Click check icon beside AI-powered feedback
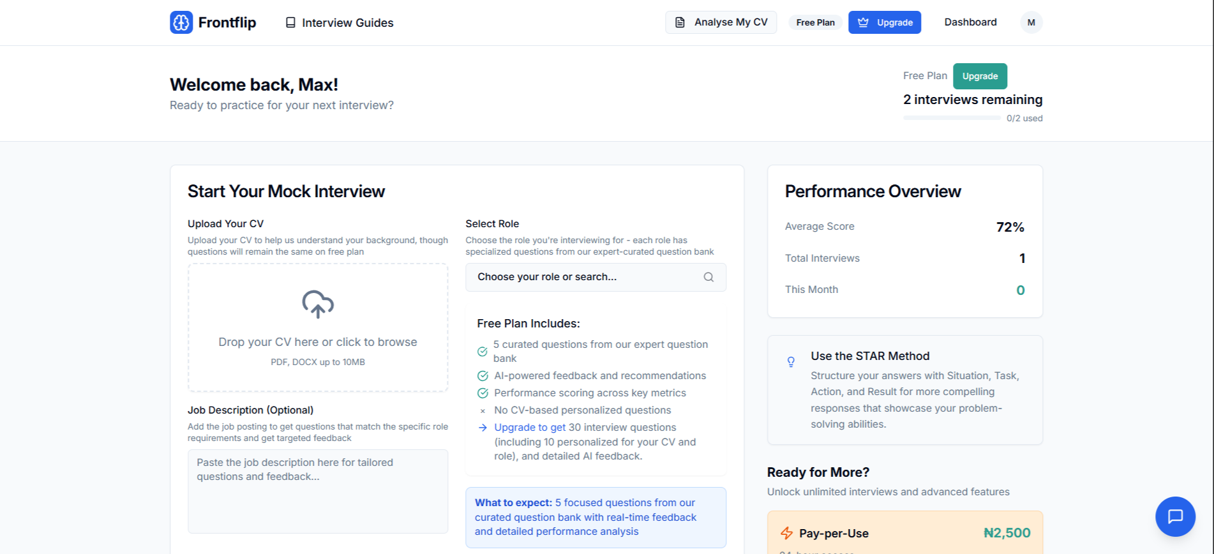This screenshot has width=1214, height=554. (x=483, y=376)
